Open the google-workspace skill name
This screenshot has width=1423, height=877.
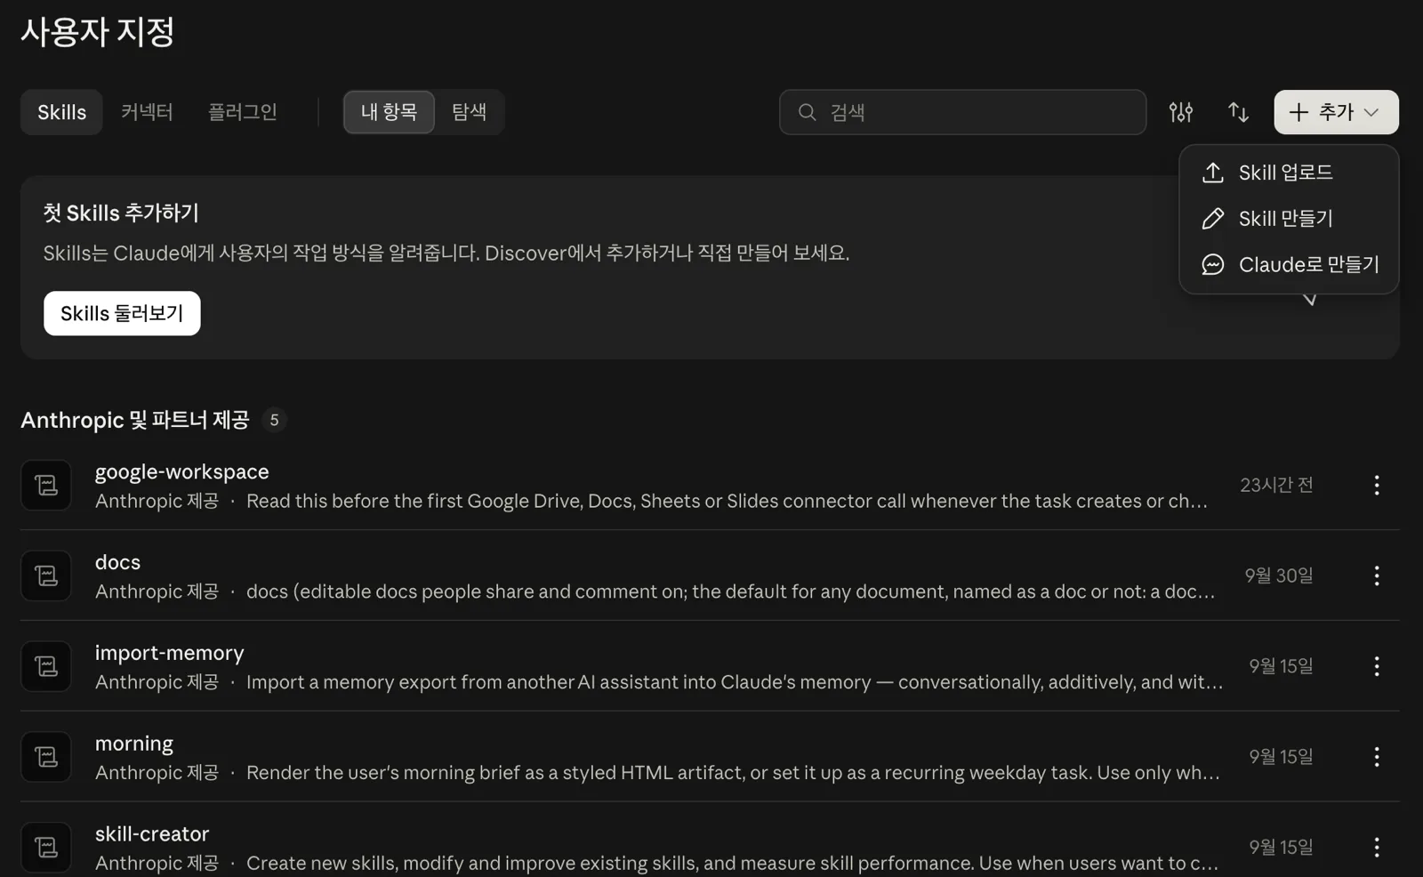tap(182, 471)
